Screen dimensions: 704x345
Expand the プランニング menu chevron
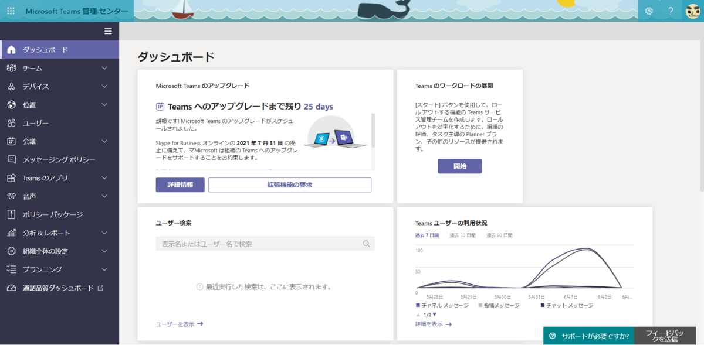104,269
